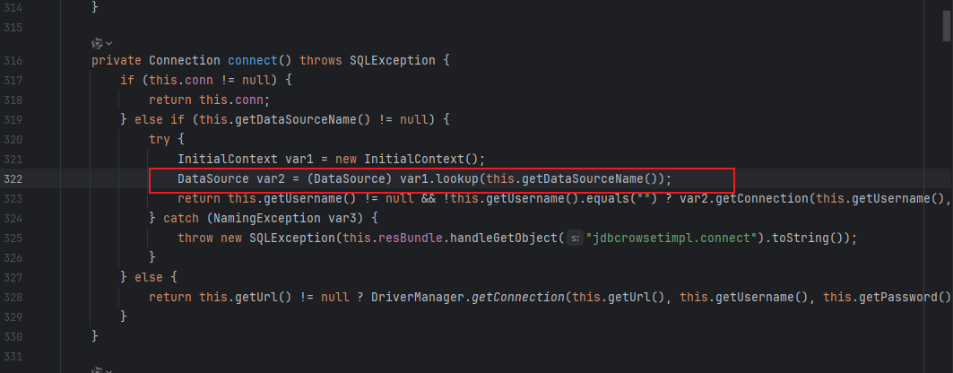Click the connect method name on line 316
The width and height of the screenshot is (953, 373).
click(x=254, y=60)
